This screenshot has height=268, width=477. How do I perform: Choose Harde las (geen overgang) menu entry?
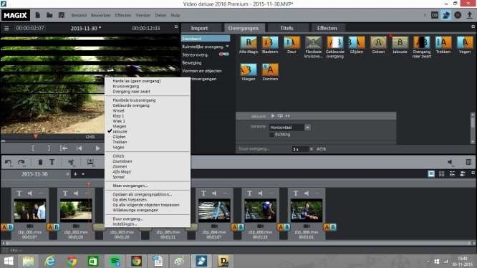(x=137, y=81)
